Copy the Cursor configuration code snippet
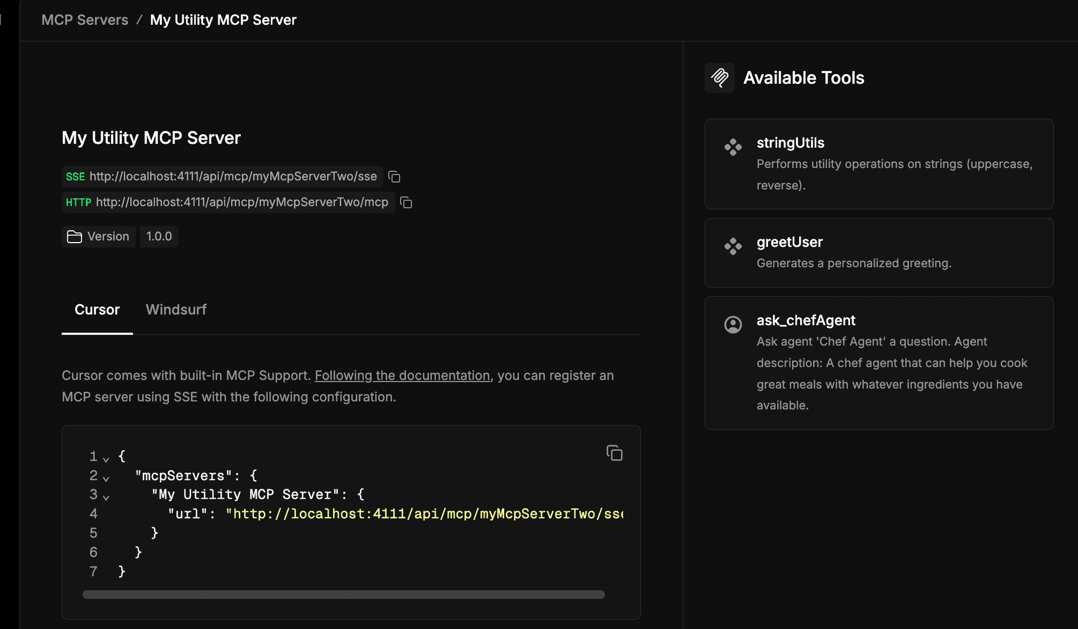This screenshot has height=629, width=1078. click(x=615, y=453)
